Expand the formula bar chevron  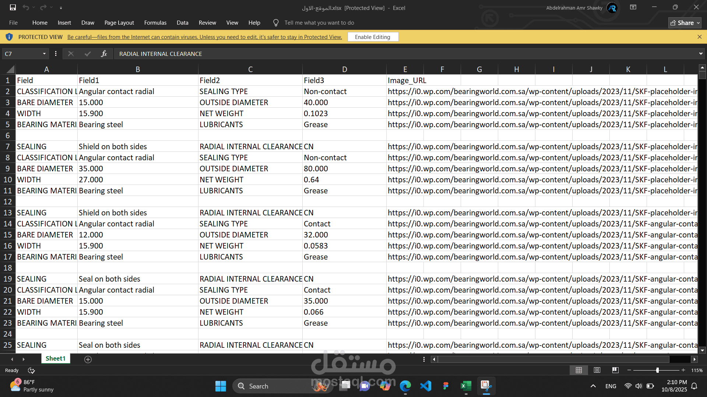coord(700,54)
